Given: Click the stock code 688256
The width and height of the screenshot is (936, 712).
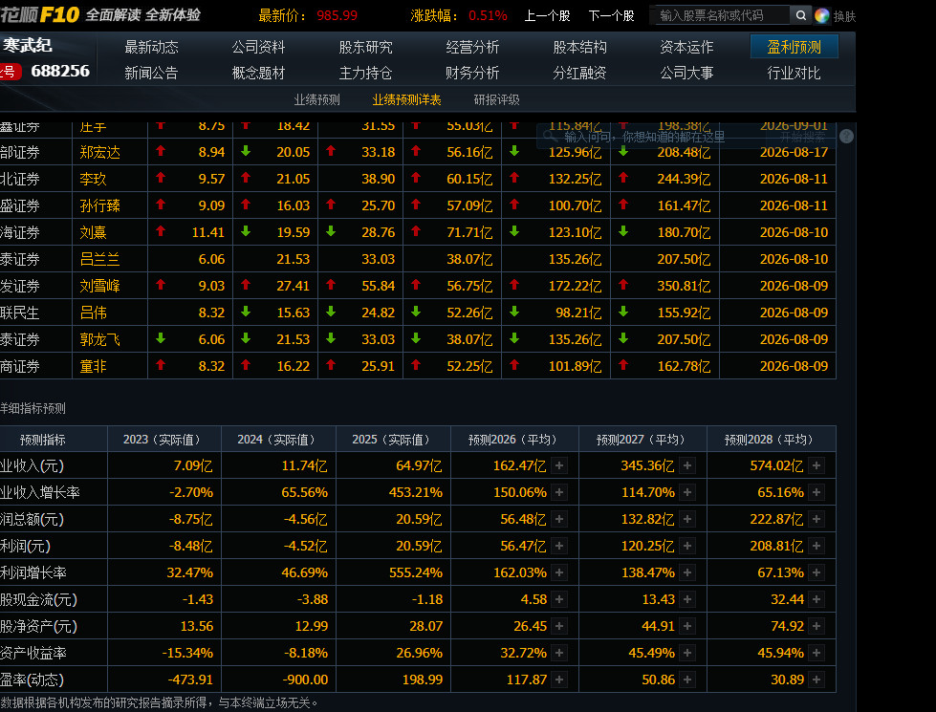Looking at the screenshot, I should point(60,71).
